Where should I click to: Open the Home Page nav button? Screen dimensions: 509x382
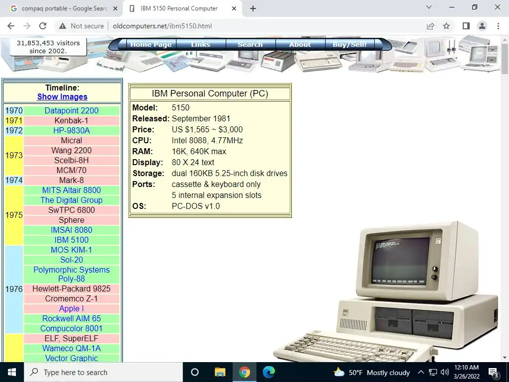click(151, 44)
